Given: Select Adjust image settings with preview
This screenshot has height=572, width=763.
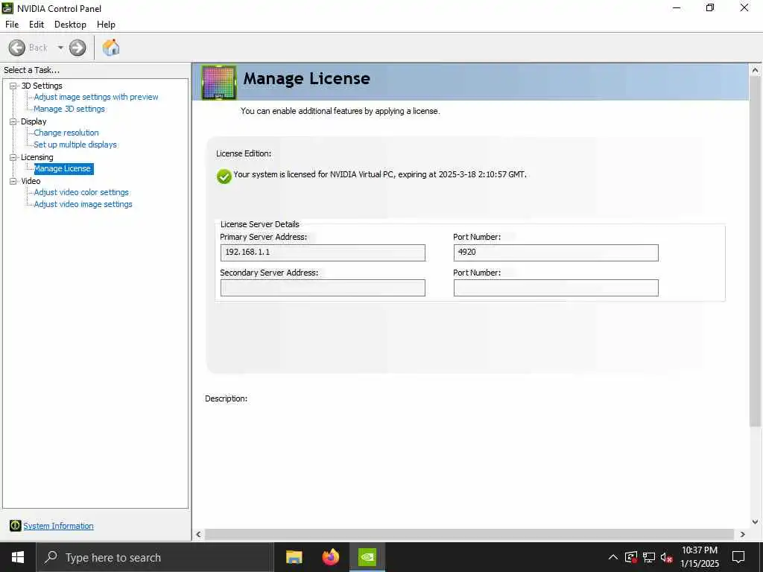Looking at the screenshot, I should click(96, 97).
